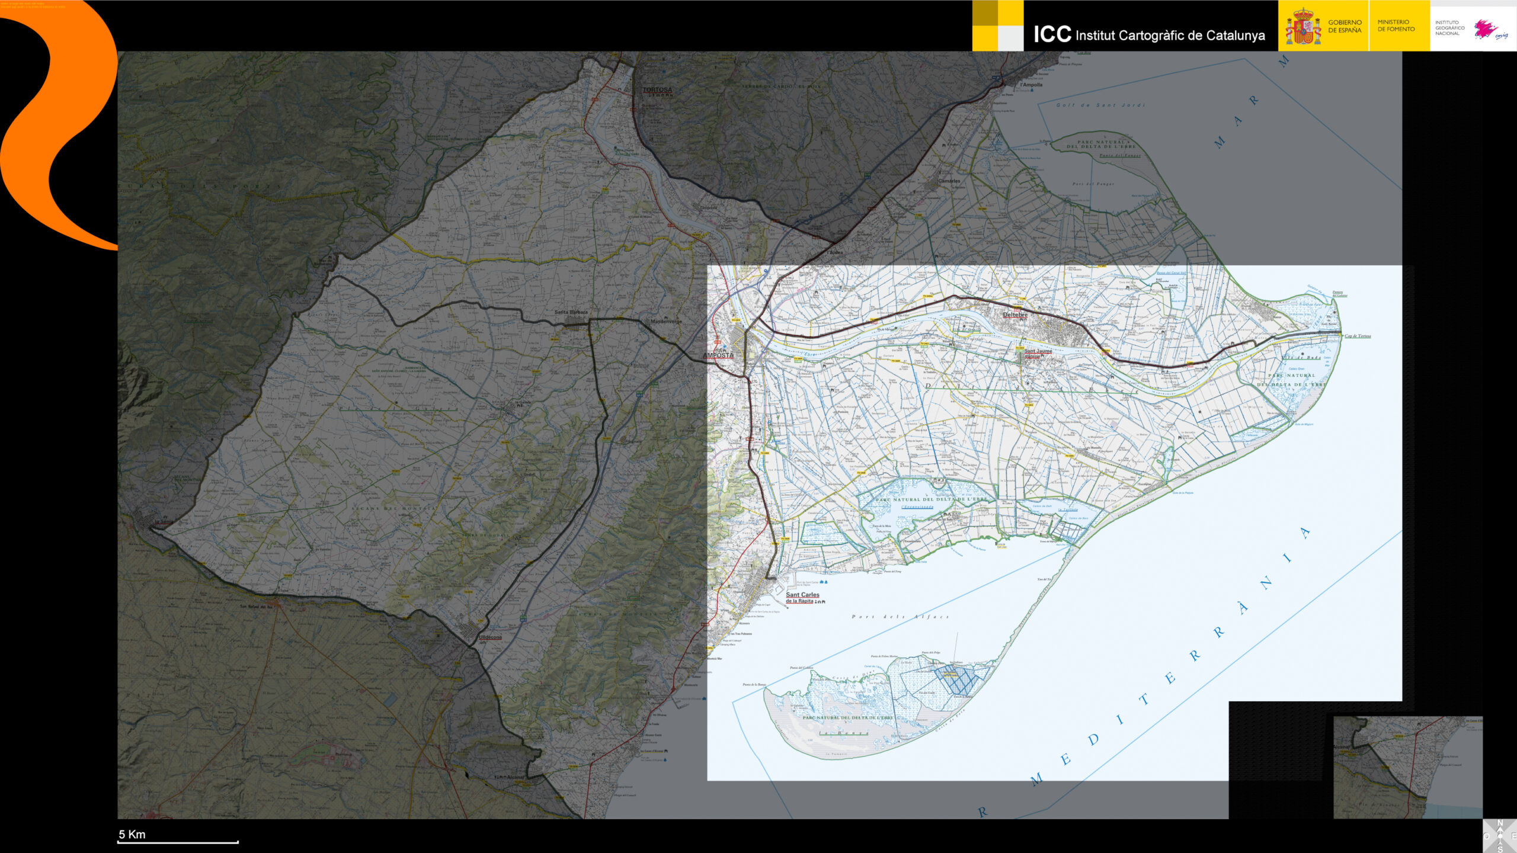
Task: Click the Ministerio de Fomento banner
Action: [1396, 25]
